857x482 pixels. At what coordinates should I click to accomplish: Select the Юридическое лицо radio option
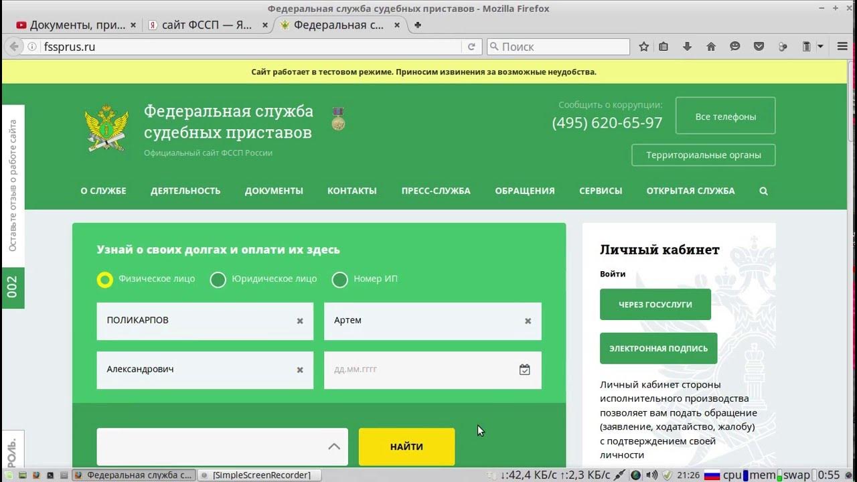pos(218,279)
